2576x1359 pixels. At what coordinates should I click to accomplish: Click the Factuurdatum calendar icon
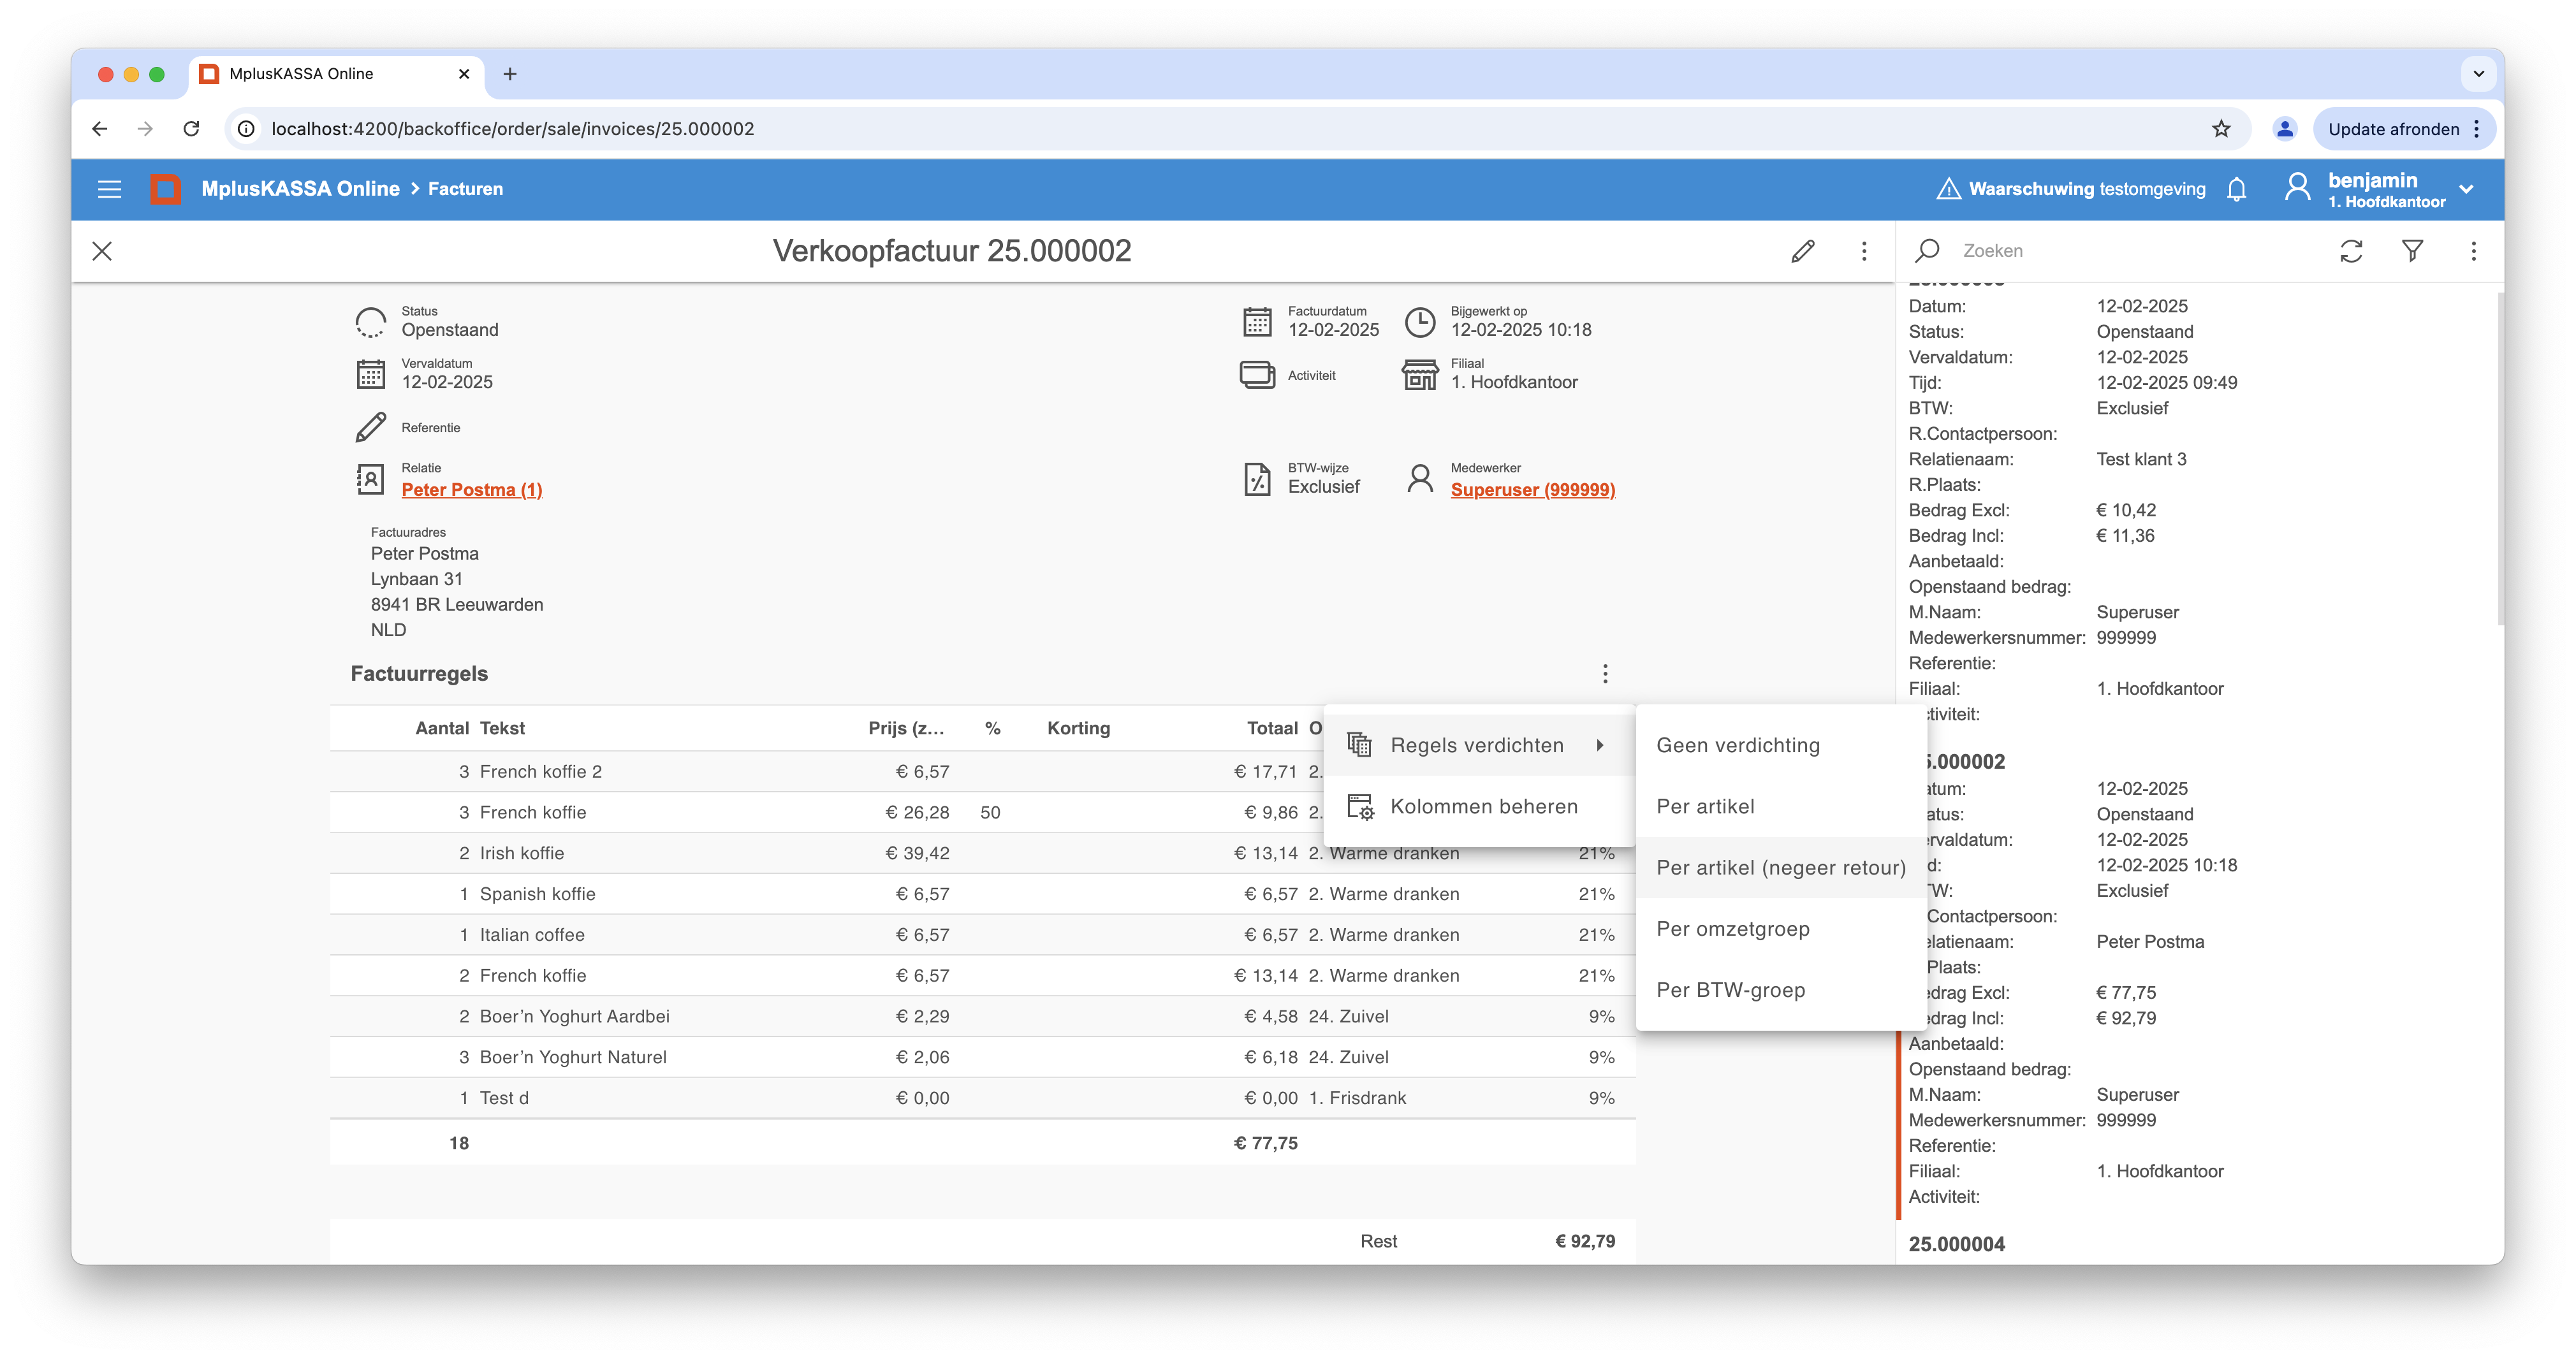tap(1257, 322)
